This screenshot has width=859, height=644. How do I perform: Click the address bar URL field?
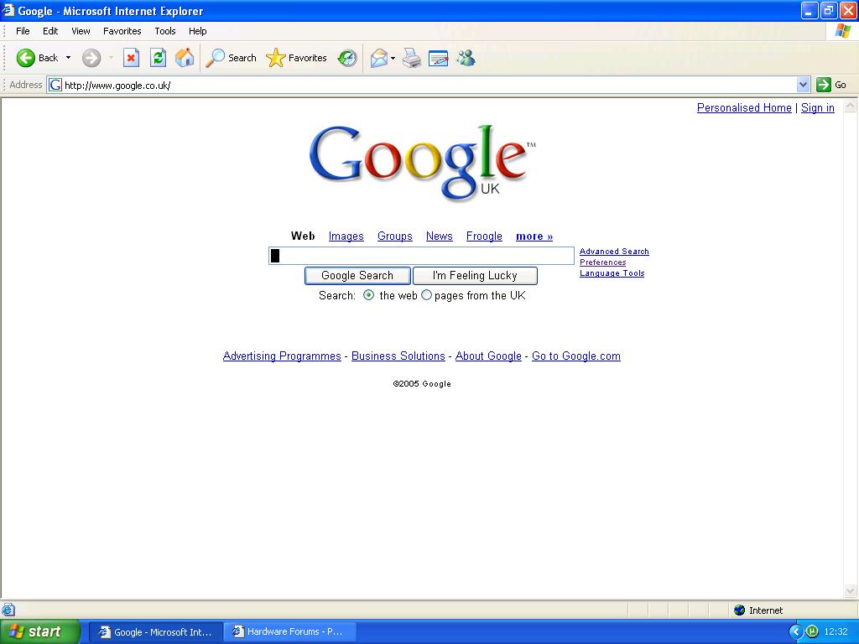tap(427, 85)
